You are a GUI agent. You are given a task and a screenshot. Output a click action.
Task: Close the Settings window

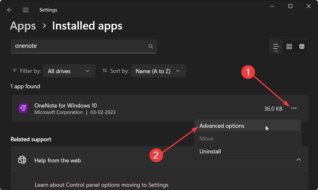[308, 6]
